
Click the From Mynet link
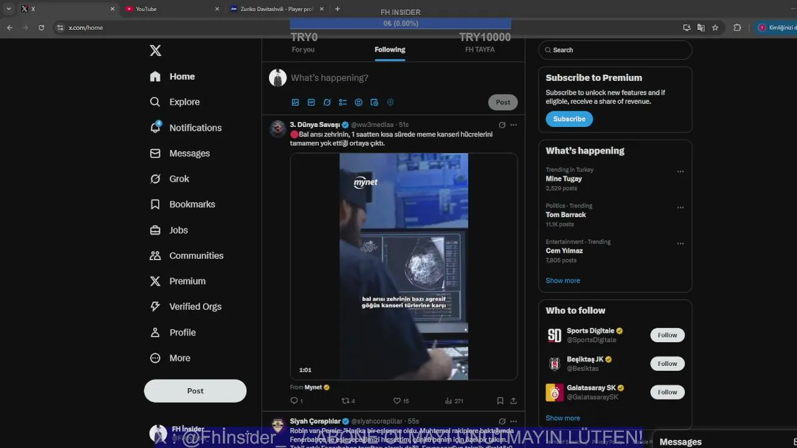(309, 387)
